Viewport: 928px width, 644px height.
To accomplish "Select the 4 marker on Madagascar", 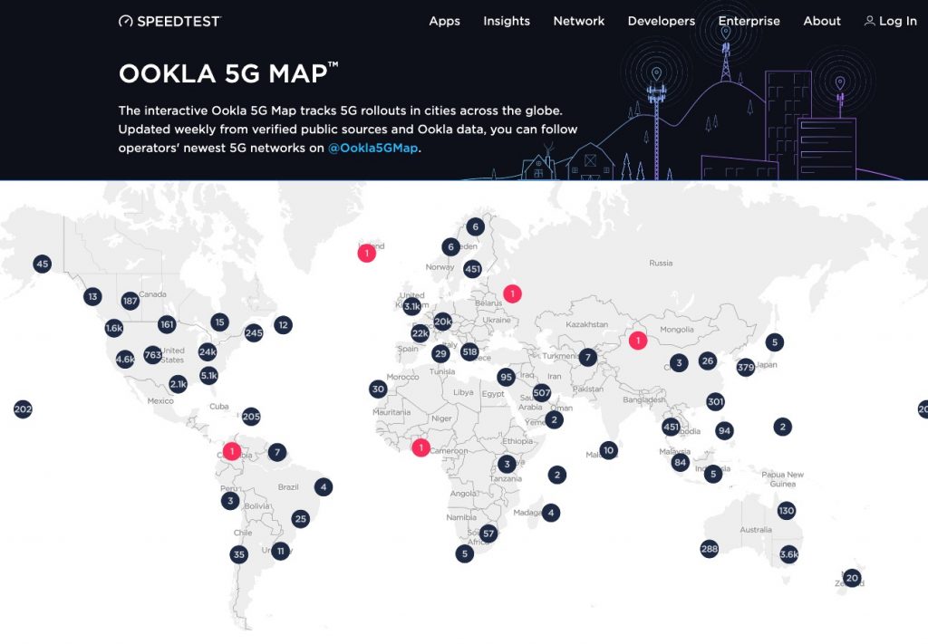I will 551,513.
